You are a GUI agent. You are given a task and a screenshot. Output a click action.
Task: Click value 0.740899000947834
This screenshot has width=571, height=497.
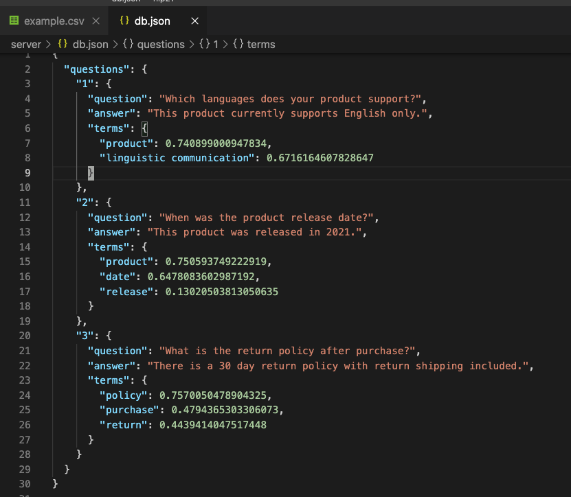click(216, 143)
